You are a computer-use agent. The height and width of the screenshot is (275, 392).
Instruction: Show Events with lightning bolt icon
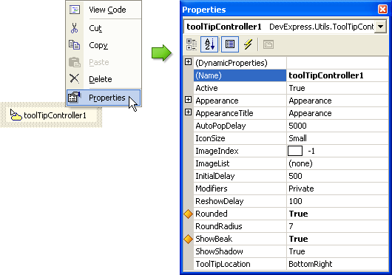(248, 44)
